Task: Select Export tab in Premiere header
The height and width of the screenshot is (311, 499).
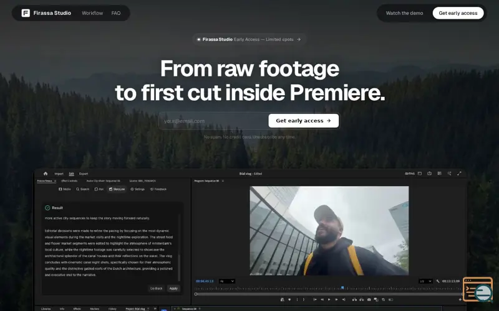Action: pos(84,174)
